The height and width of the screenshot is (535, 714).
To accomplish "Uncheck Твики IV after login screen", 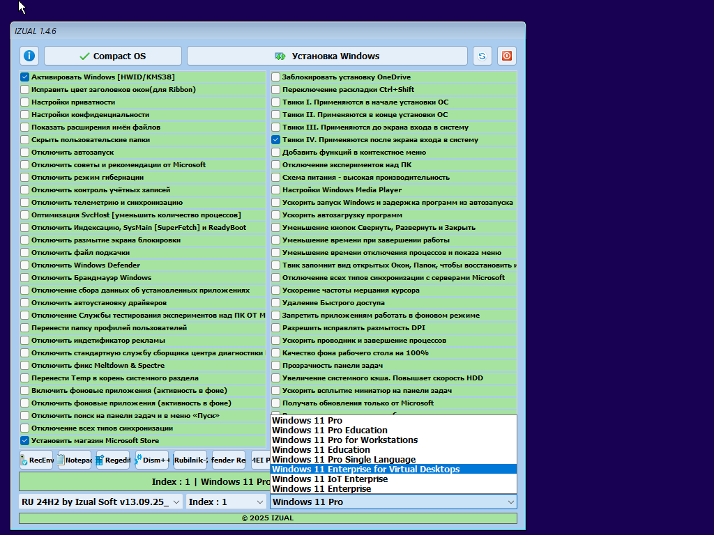I will [x=275, y=139].
